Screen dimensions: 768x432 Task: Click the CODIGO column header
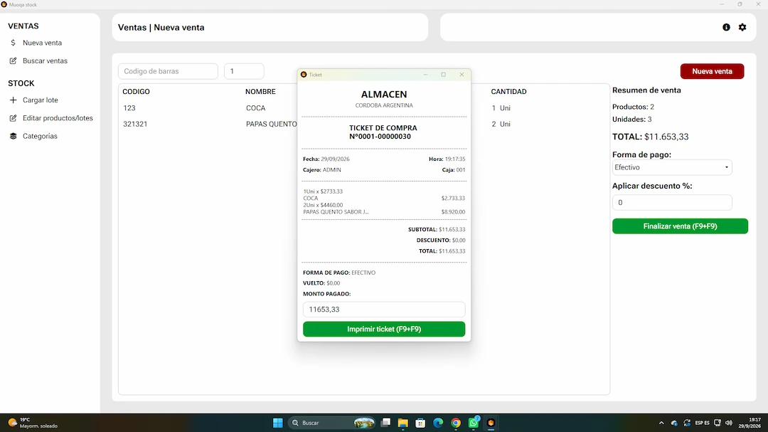(x=136, y=92)
